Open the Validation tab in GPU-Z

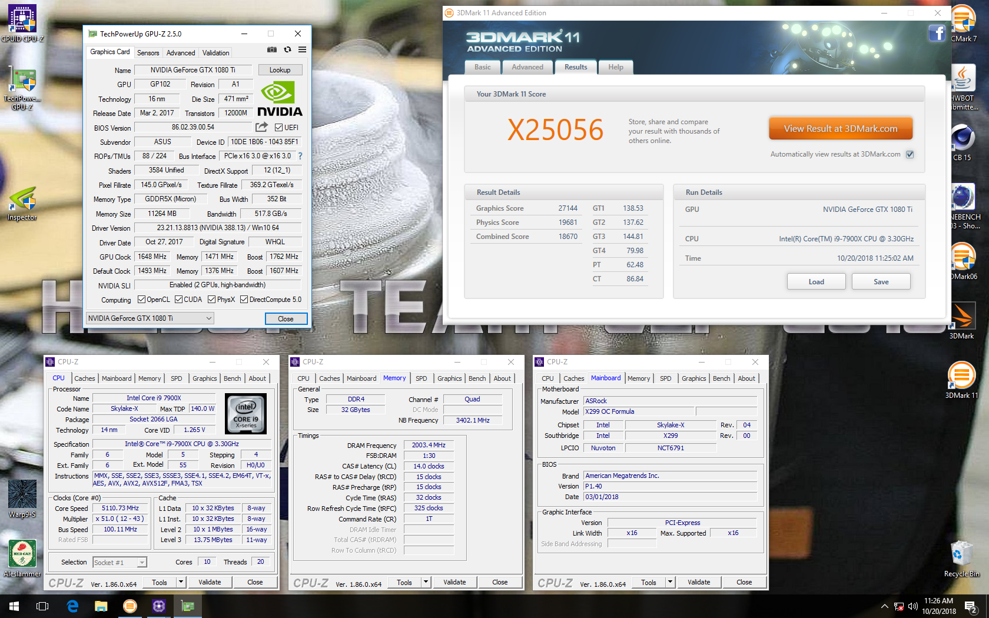click(x=216, y=52)
